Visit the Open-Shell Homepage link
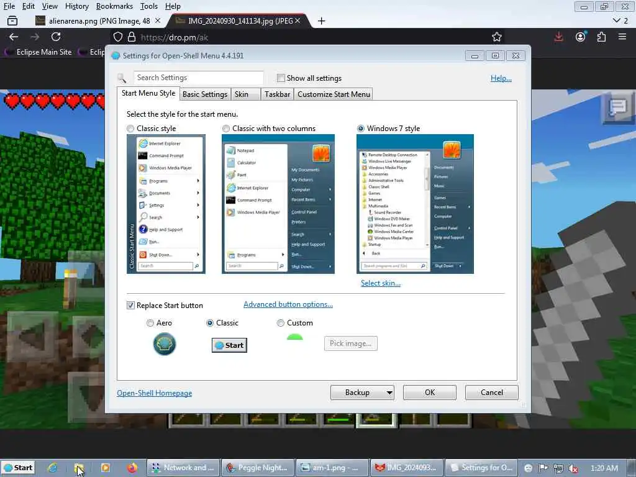This screenshot has height=477, width=636. [x=154, y=393]
